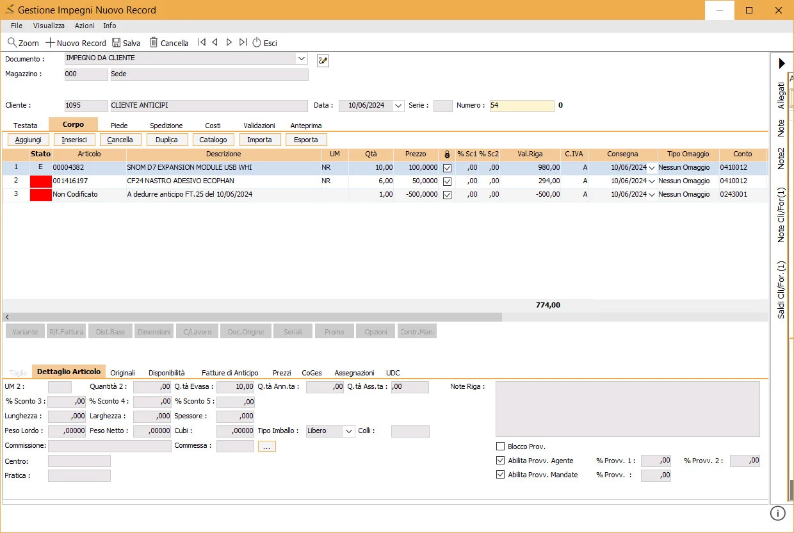Click the Esci power icon
The width and height of the screenshot is (794, 533).
[257, 43]
